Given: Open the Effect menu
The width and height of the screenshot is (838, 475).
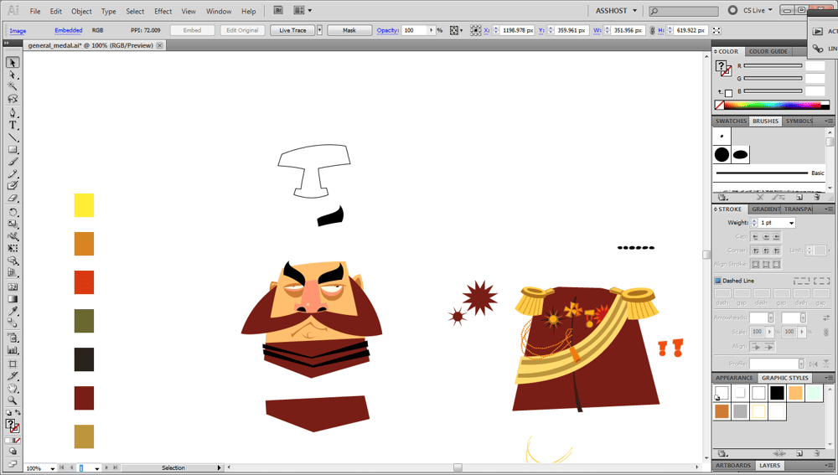Looking at the screenshot, I should click(x=163, y=11).
